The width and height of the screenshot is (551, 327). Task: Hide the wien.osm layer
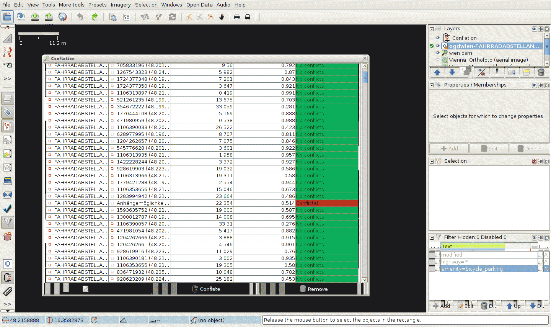point(437,53)
